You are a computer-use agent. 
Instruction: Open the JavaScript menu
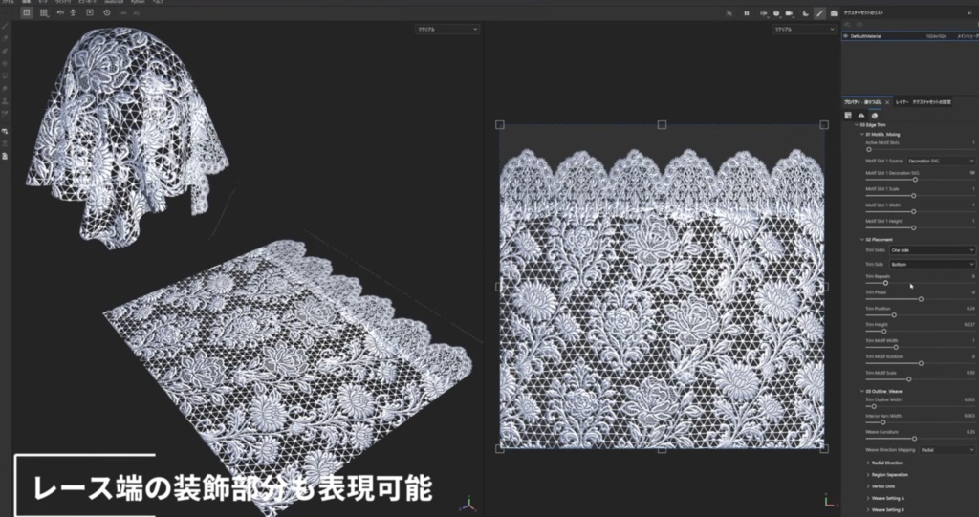tap(113, 2)
